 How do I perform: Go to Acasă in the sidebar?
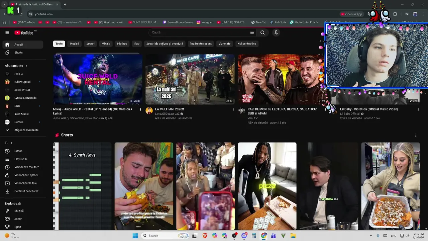pyautogui.click(x=23, y=45)
